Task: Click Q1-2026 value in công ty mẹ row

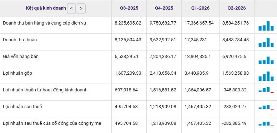Action: pyautogui.click(x=198, y=123)
